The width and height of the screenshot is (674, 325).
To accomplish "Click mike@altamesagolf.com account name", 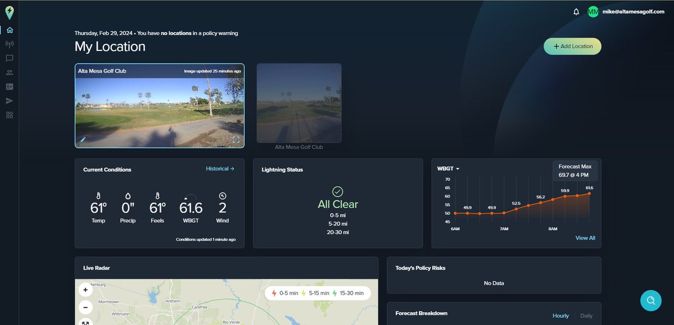I will point(633,12).
